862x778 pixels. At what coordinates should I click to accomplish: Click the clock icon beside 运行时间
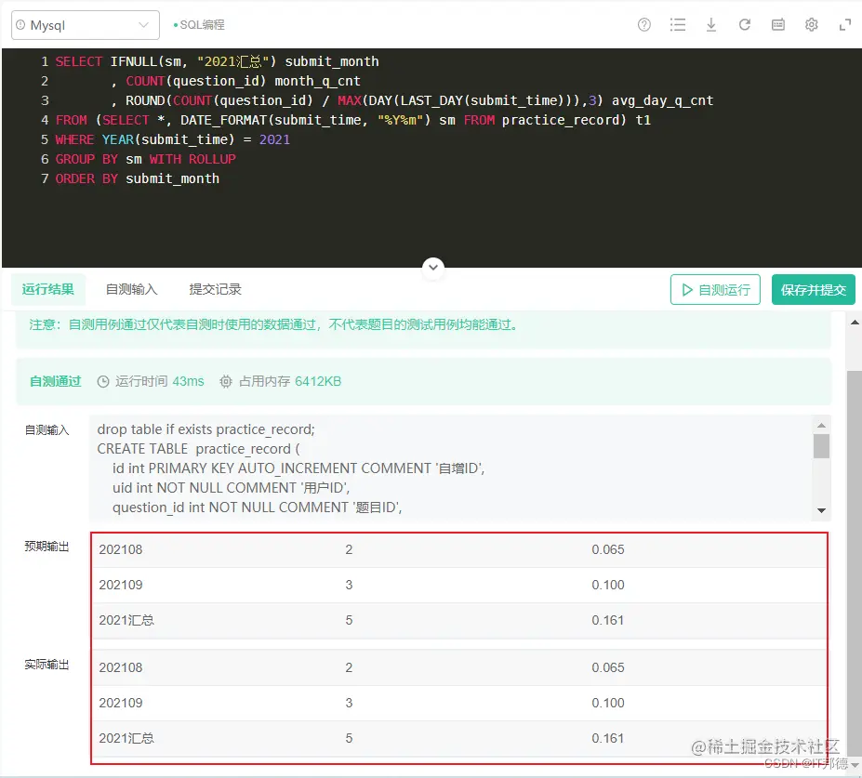pyautogui.click(x=103, y=381)
